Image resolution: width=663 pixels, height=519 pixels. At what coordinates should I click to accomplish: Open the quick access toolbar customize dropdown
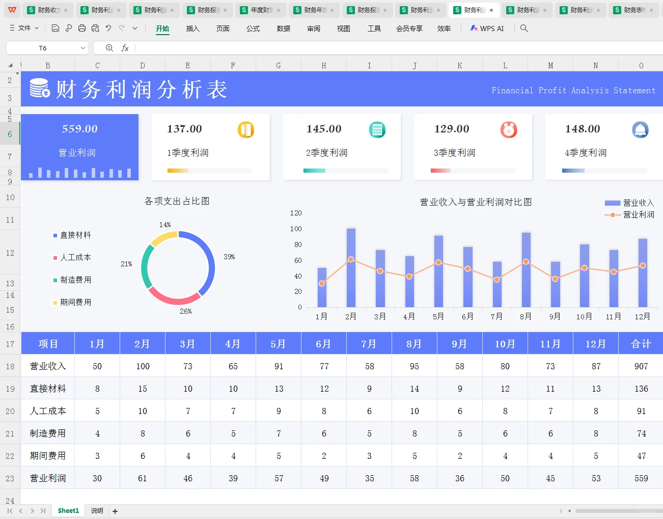(134, 29)
